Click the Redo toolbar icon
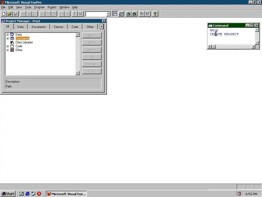The width and height of the screenshot is (262, 197). (67, 14)
